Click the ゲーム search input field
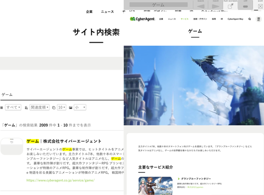This screenshot has height=195, width=264. click(62, 95)
